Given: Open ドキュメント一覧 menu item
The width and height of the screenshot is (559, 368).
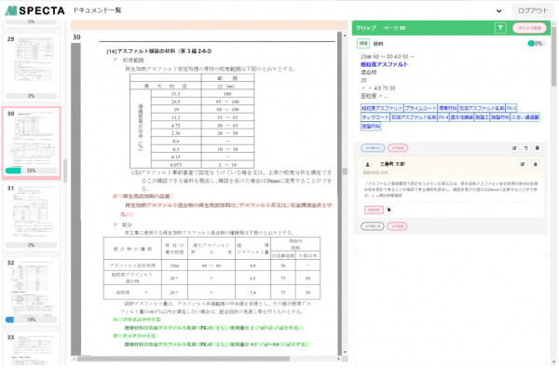Looking at the screenshot, I should pos(97,10).
